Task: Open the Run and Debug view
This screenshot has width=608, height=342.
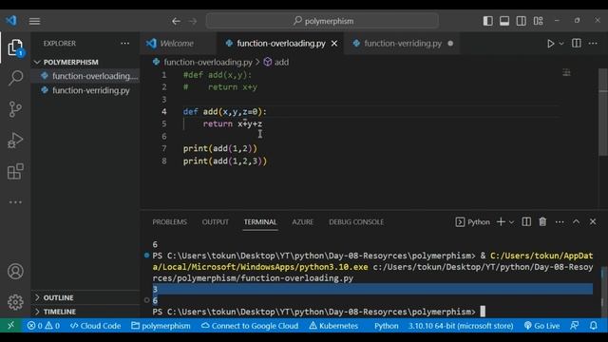Action: coord(15,141)
